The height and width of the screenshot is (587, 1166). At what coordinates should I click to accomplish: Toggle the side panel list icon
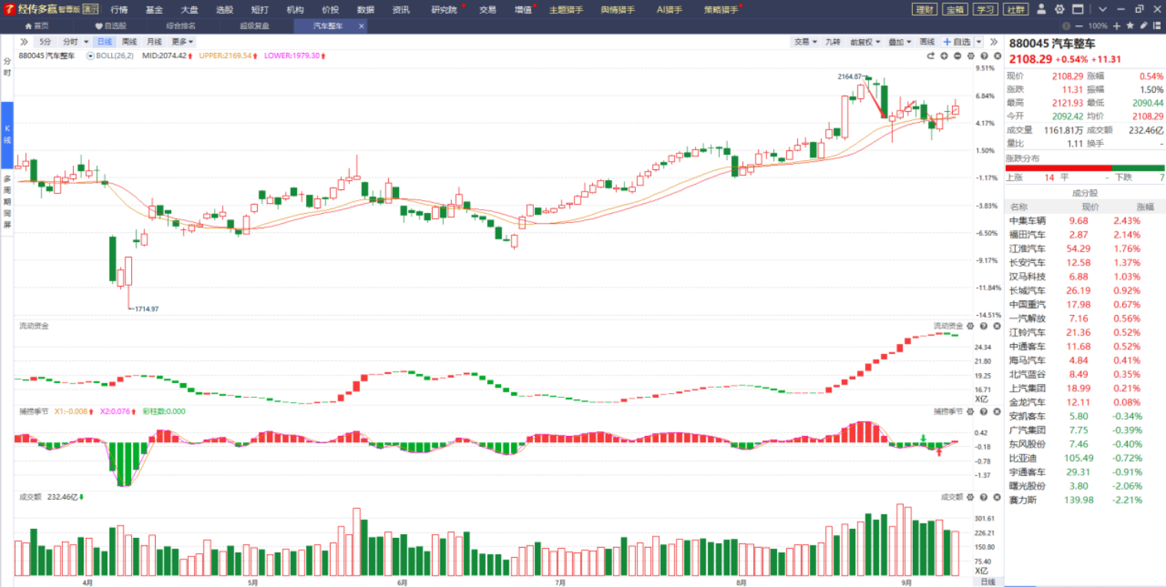pyautogui.click(x=1158, y=25)
